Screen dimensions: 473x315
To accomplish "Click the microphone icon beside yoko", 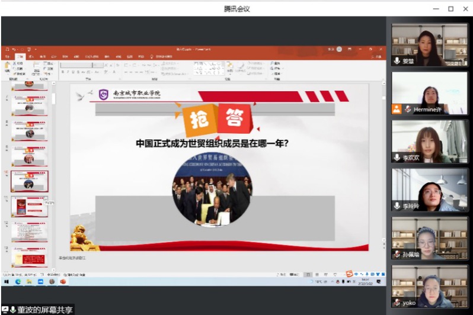I will 397,303.
